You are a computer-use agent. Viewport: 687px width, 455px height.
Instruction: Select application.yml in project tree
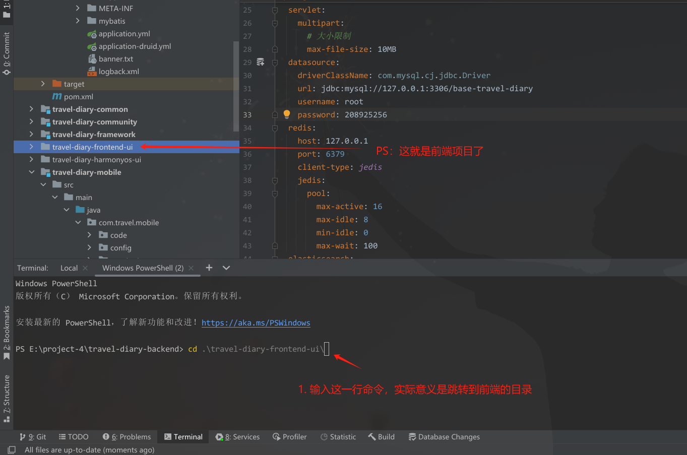(x=124, y=34)
